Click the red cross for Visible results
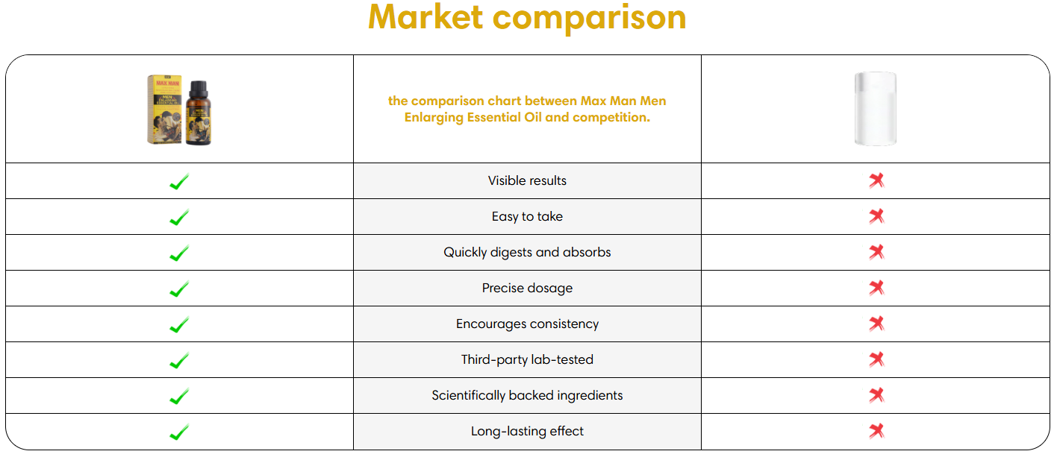This screenshot has height=460, width=1057. click(876, 180)
